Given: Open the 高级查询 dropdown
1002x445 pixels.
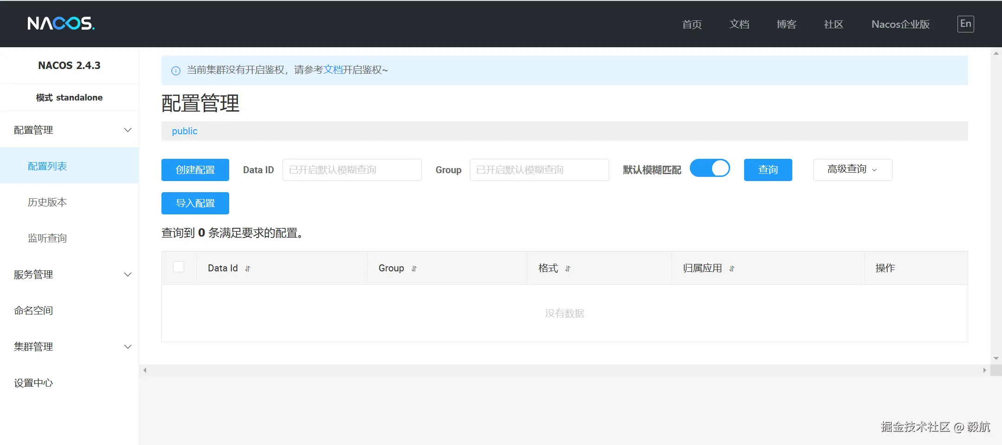Looking at the screenshot, I should 853,169.
